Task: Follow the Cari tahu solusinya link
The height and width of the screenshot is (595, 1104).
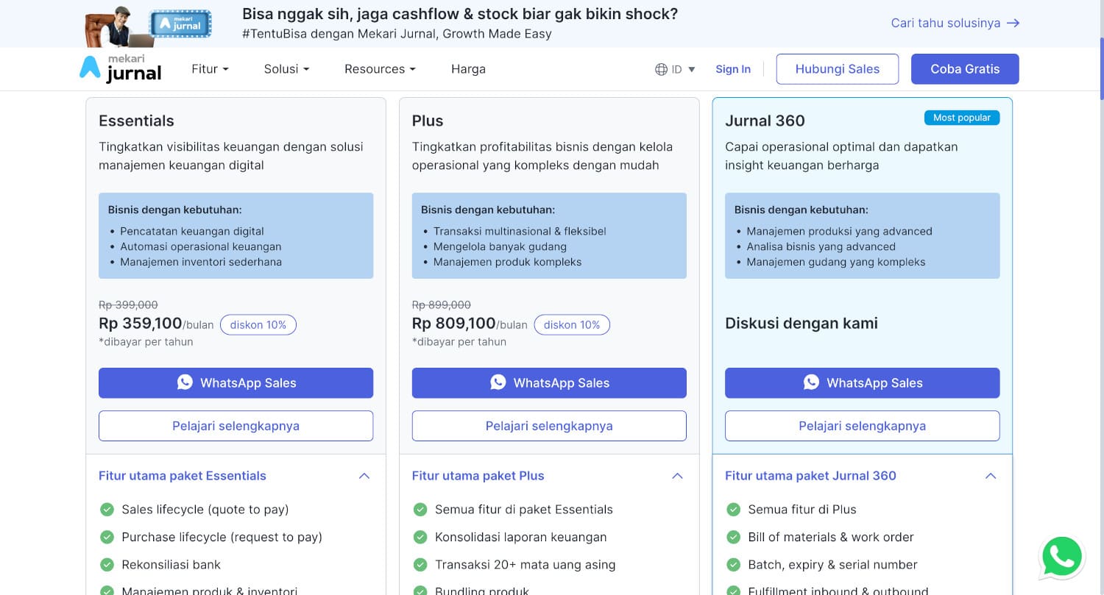Action: tap(955, 23)
